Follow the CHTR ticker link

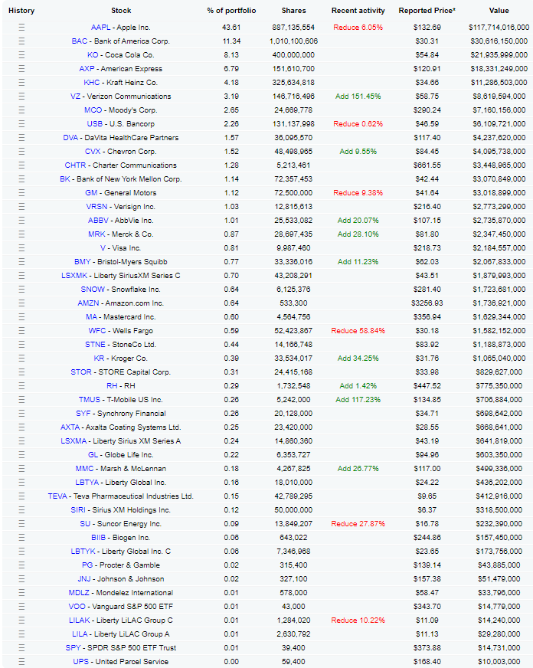click(x=75, y=165)
